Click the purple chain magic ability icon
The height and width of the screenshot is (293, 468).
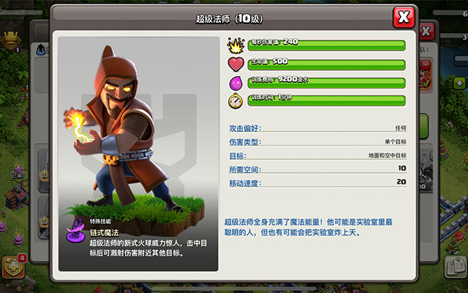click(x=76, y=231)
